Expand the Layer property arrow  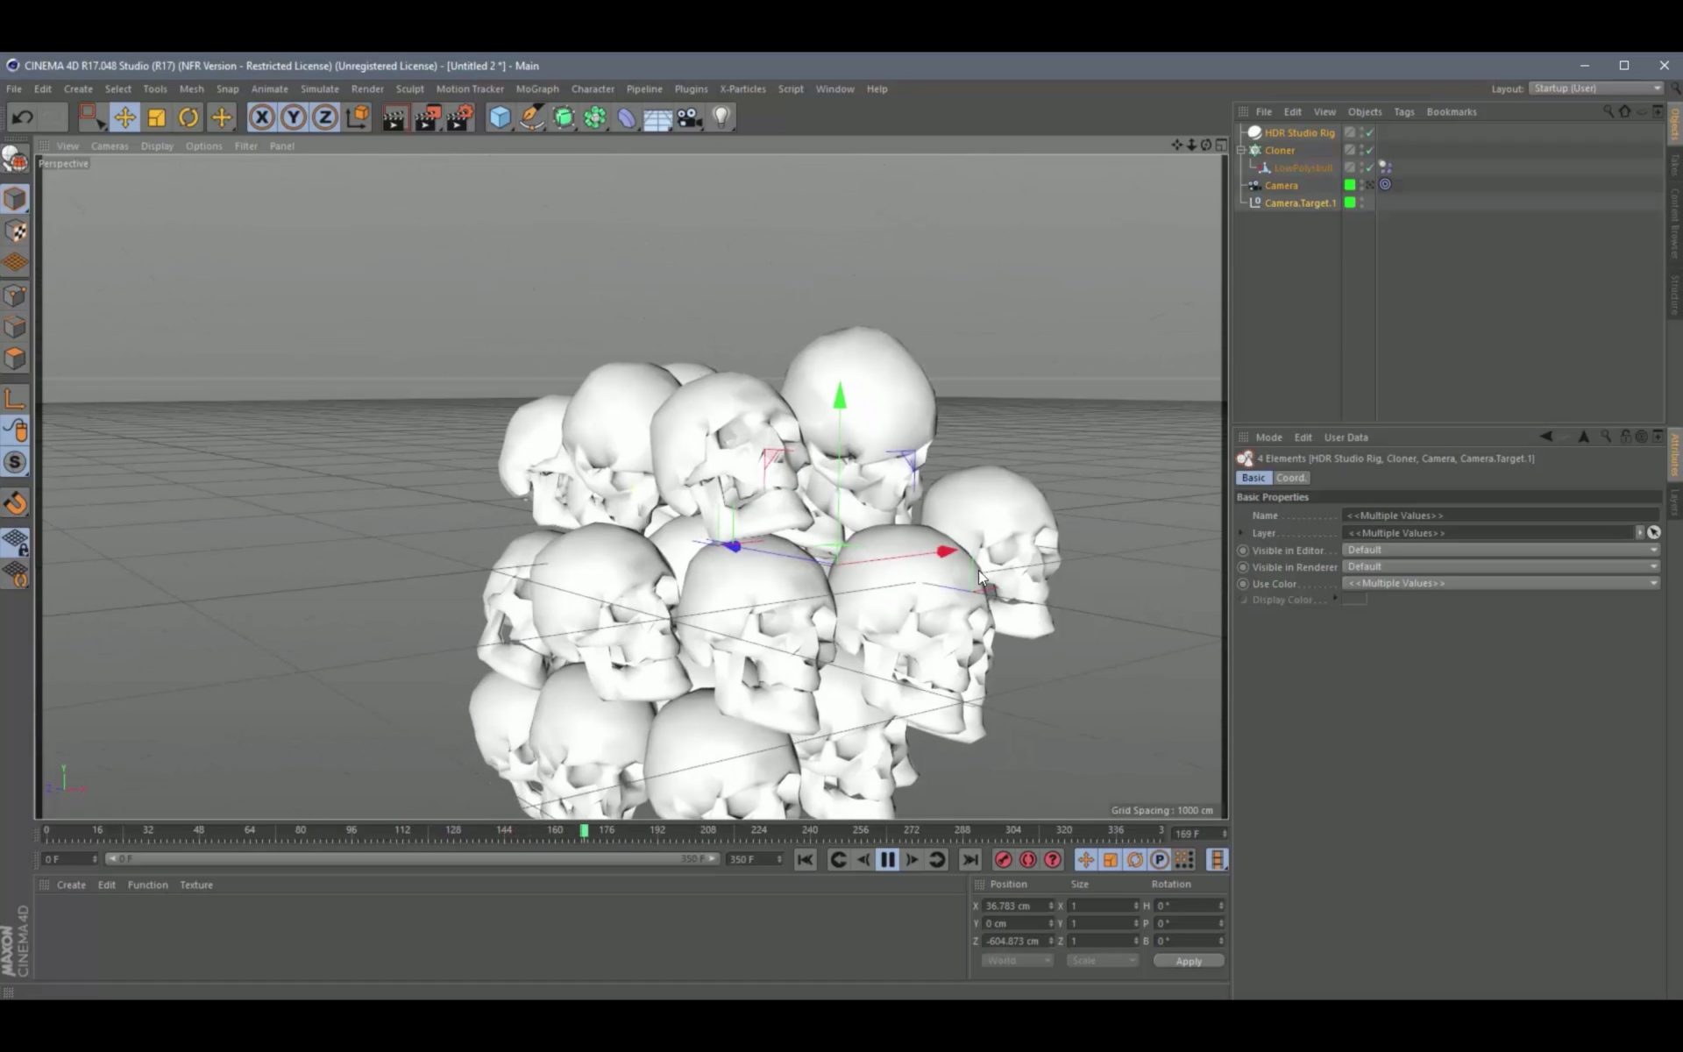coord(1241,533)
